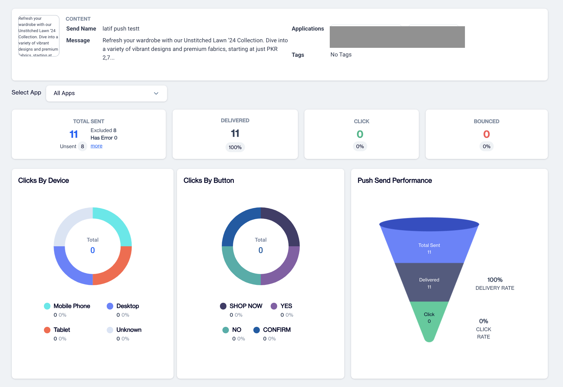Click the blue Total Sent number 11
Viewport: 563px width, 387px height.
click(x=74, y=134)
